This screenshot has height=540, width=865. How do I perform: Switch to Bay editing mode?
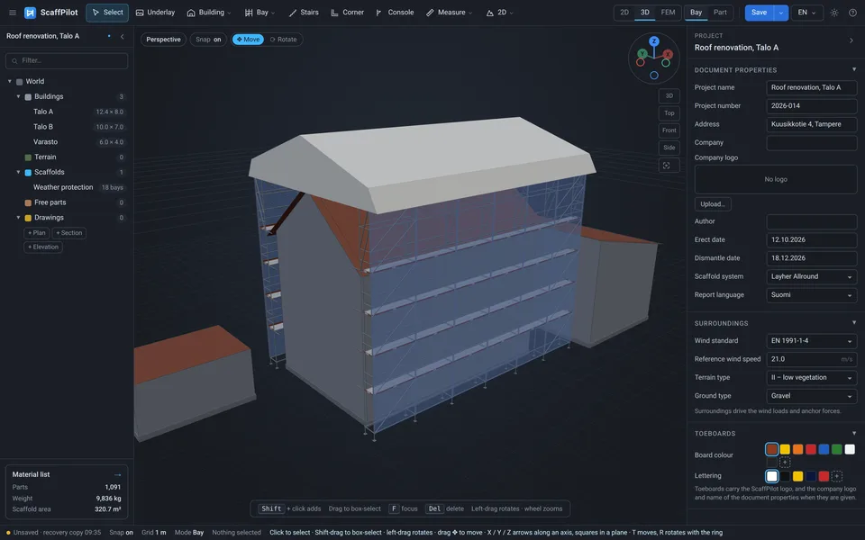pyautogui.click(x=697, y=13)
